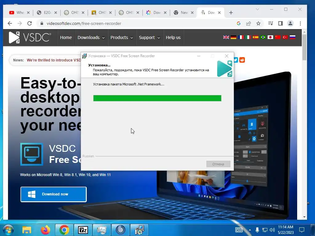Toggle Chrome side panel icon
The height and width of the screenshot is (236, 315).
click(281, 23)
